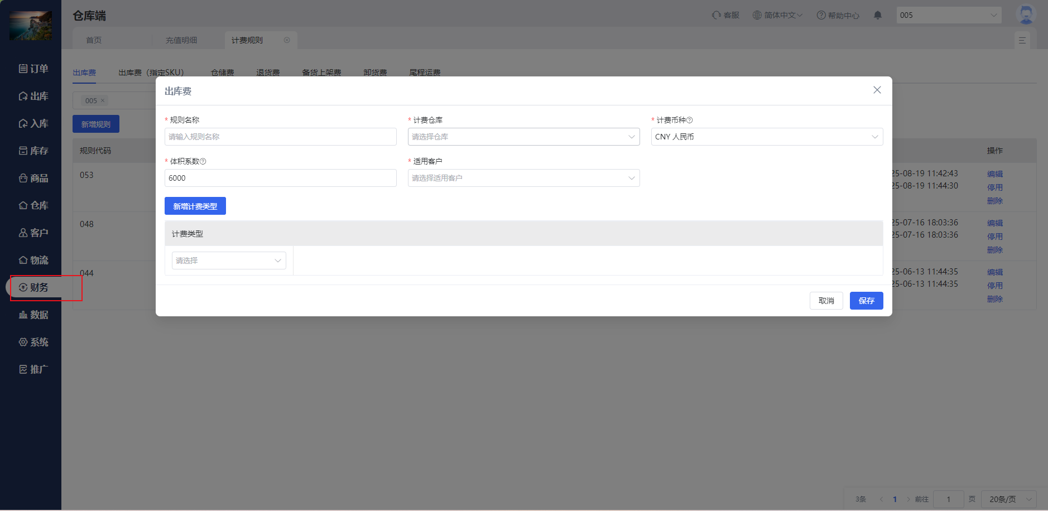Screen dimensions: 1048x511
Task: Open the 数据 data sidebar menu
Action: click(33, 315)
